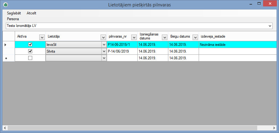Click the izdeveja_iestade column header
The image size is (279, 133).
[238, 36]
